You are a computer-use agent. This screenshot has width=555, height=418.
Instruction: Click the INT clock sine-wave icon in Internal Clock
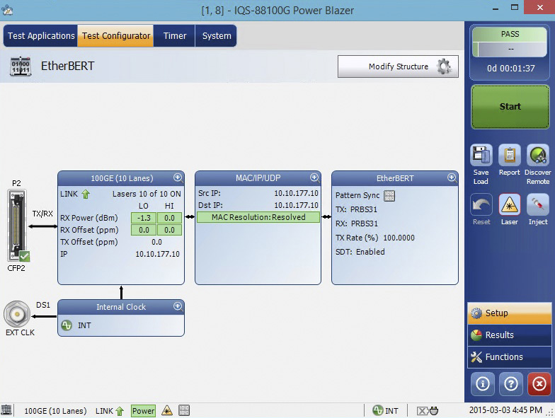tap(67, 325)
